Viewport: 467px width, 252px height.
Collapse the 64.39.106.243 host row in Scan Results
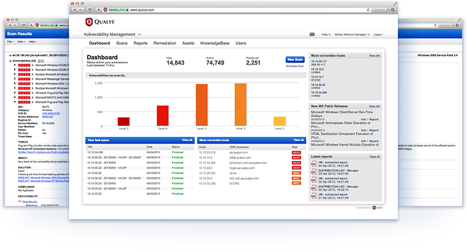point(10,55)
